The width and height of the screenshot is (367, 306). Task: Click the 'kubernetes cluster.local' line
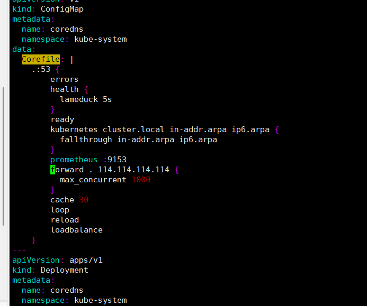(165, 129)
